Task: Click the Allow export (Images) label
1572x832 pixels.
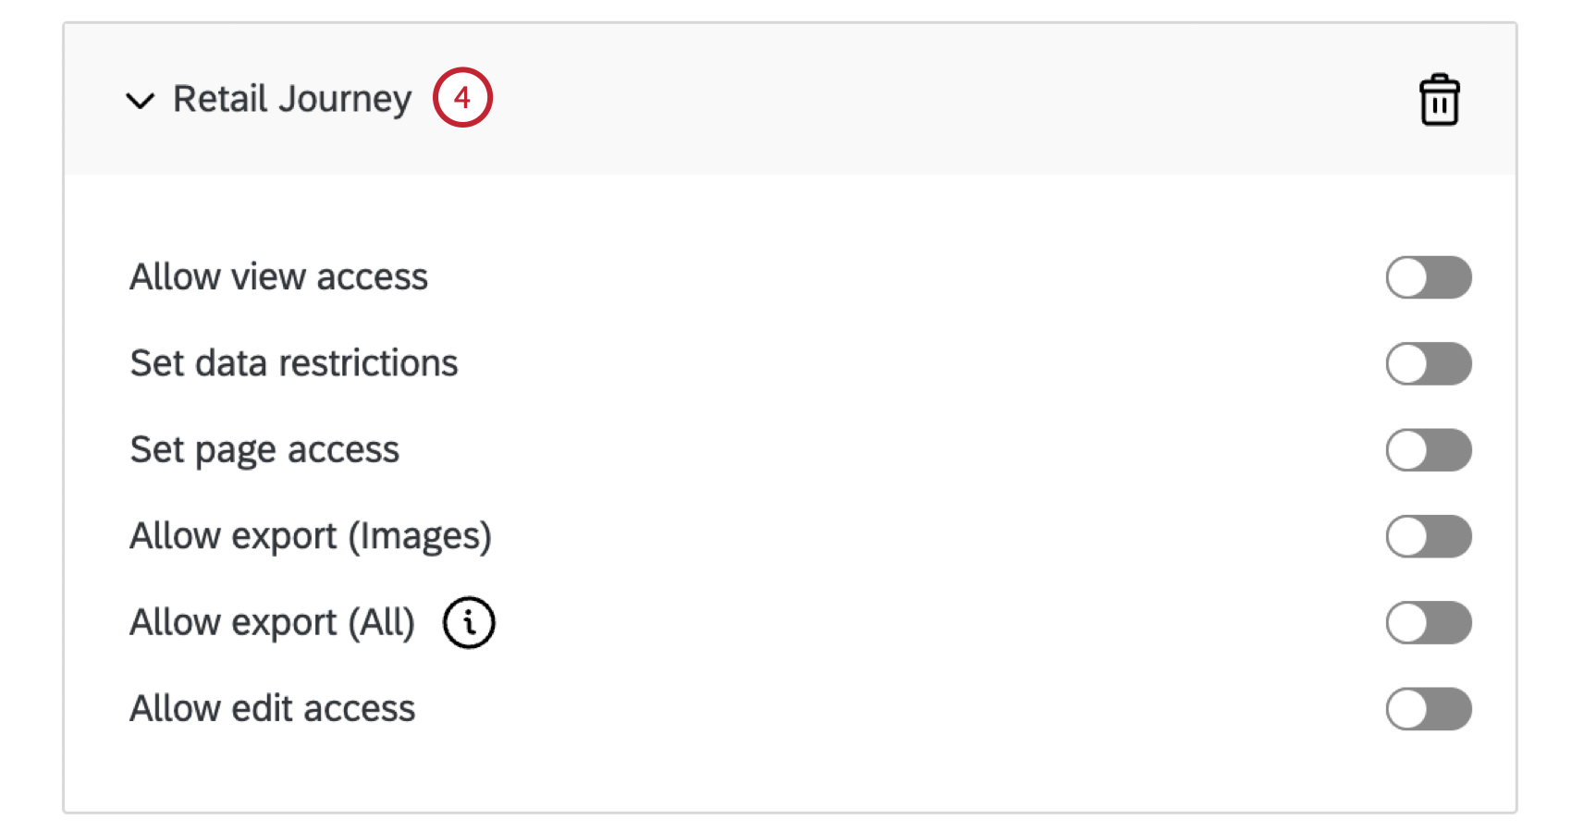Action: point(311,536)
